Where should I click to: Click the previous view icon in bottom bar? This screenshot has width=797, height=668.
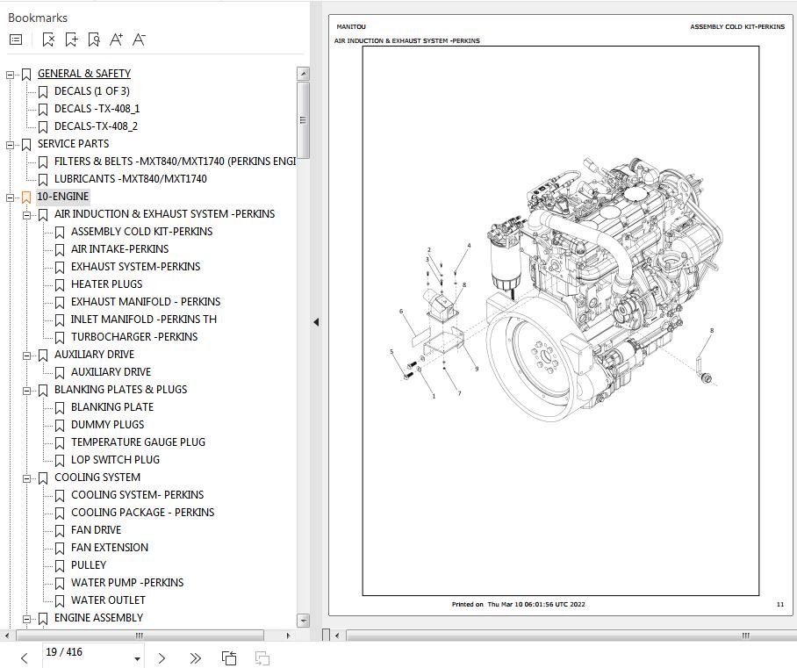[x=229, y=658]
